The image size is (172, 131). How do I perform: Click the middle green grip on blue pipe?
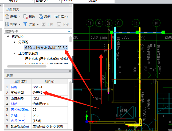tap(137, 32)
